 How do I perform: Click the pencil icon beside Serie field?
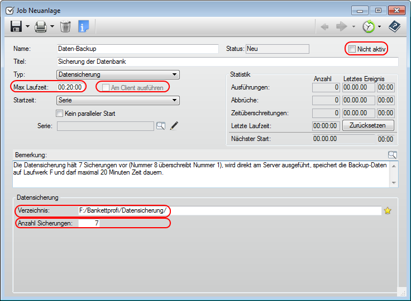click(174, 126)
